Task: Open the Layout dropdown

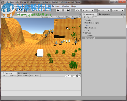Action: 118,10
